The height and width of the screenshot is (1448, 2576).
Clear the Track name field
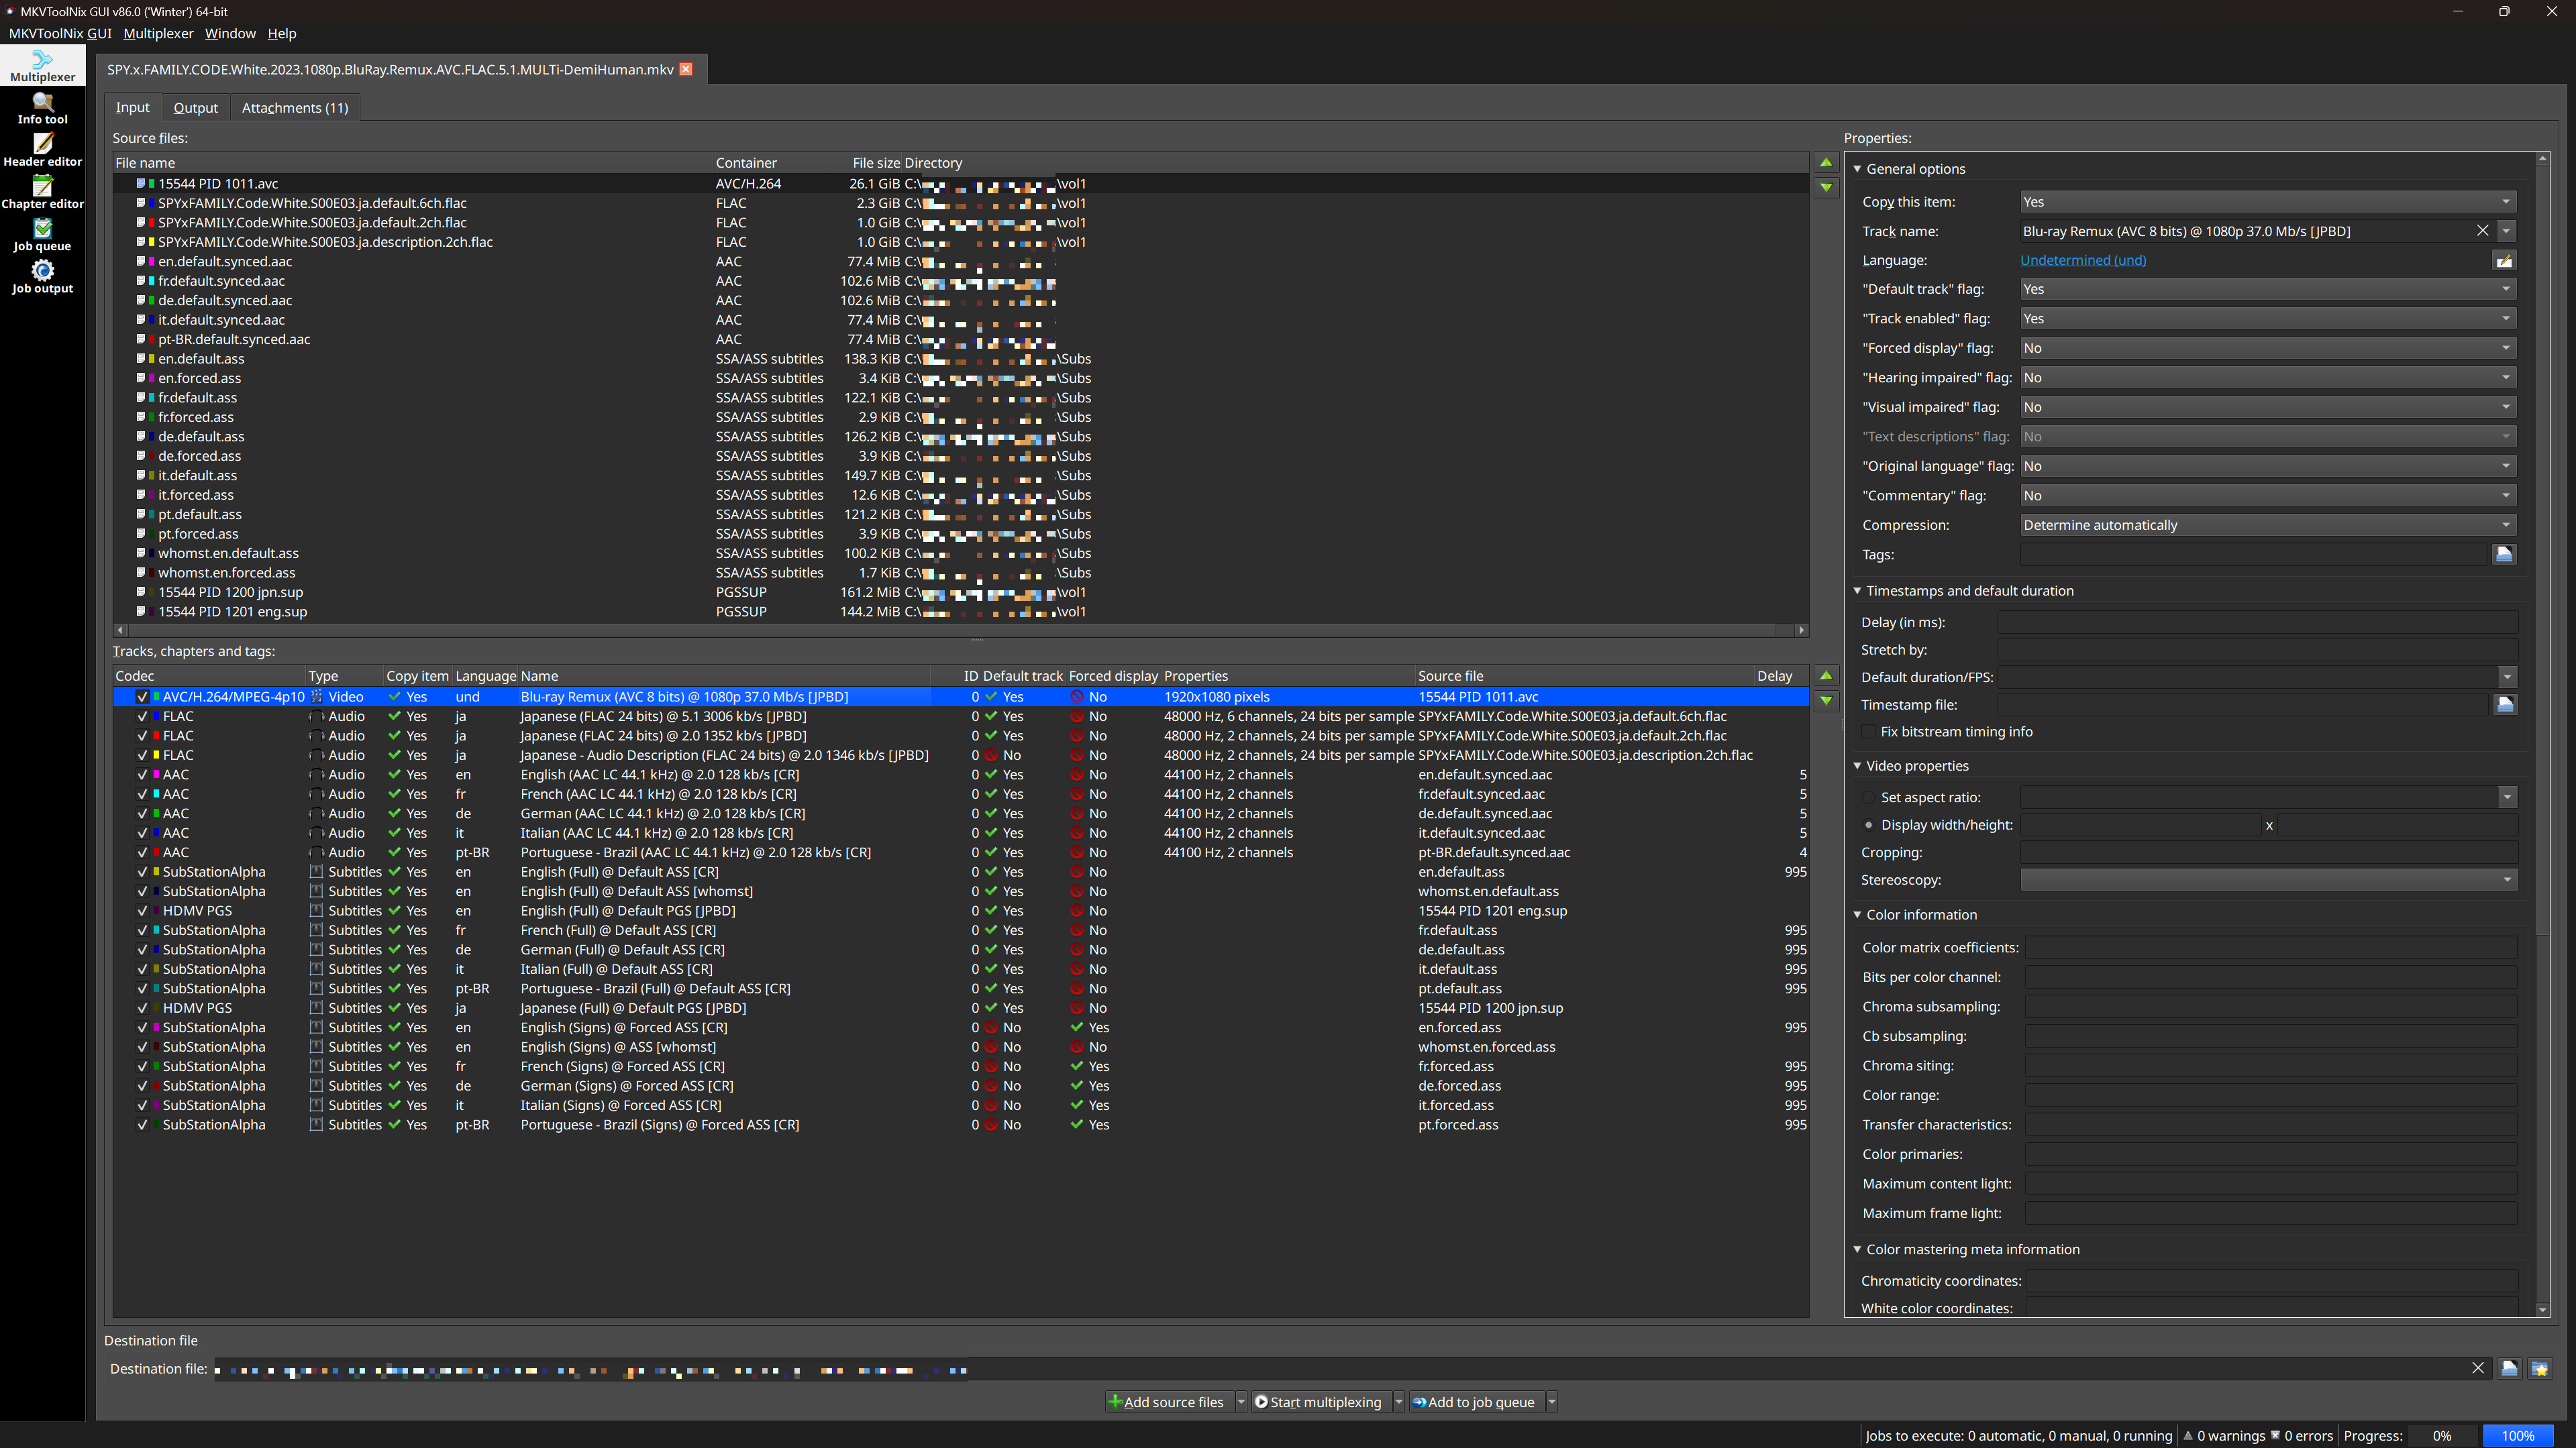point(2482,231)
